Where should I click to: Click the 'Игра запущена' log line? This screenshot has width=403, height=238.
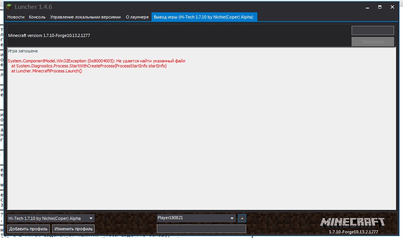(23, 51)
